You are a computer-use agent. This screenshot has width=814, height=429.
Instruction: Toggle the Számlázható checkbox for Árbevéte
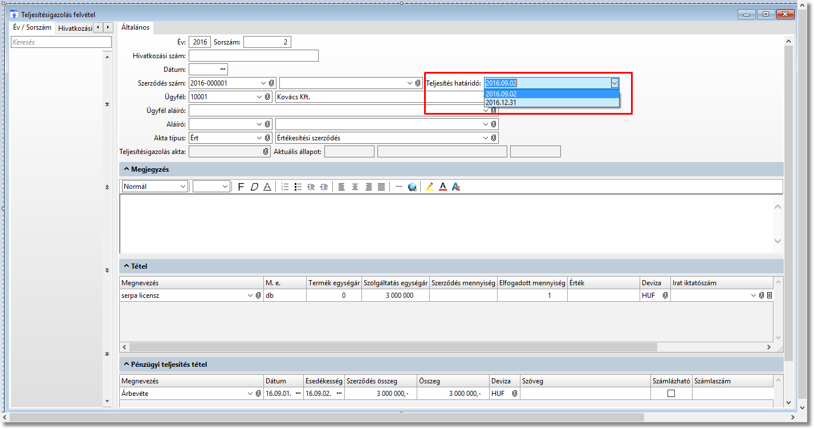click(x=671, y=394)
